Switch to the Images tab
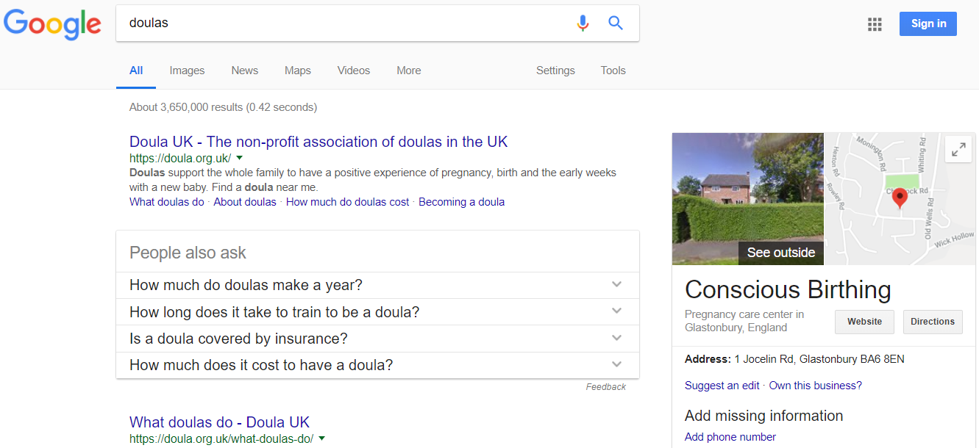 [187, 71]
